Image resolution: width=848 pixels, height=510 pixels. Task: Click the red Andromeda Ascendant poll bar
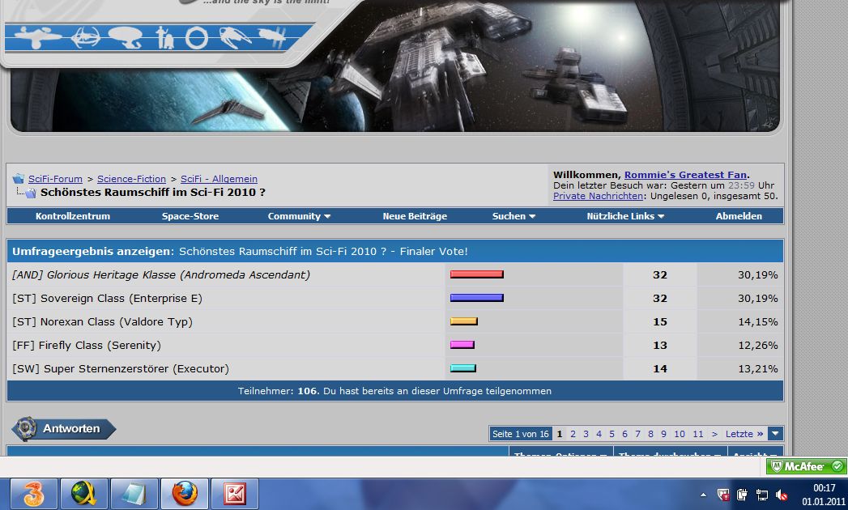click(x=476, y=274)
